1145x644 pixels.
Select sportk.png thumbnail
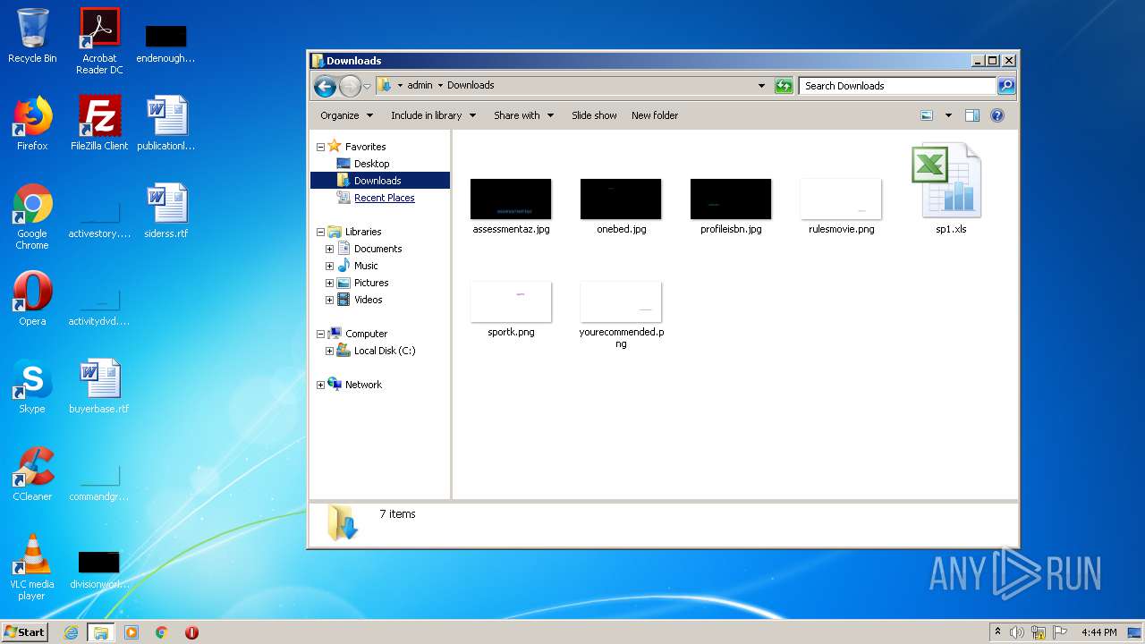511,309
